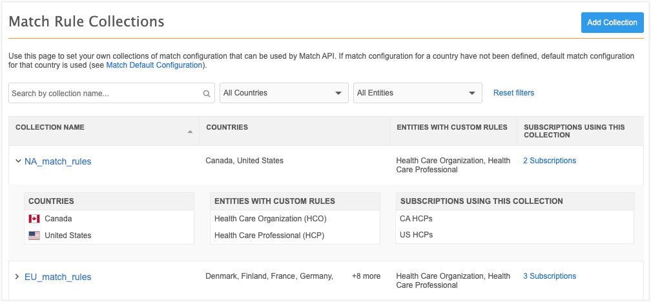Click the United States flag icon
Image resolution: width=651 pixels, height=302 pixels.
pyautogui.click(x=34, y=236)
